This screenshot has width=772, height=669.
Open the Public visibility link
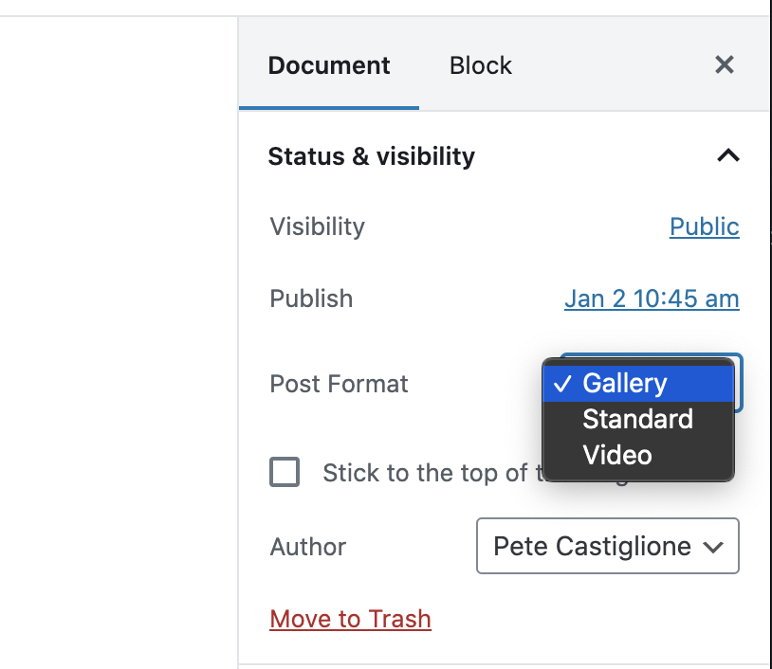(704, 226)
